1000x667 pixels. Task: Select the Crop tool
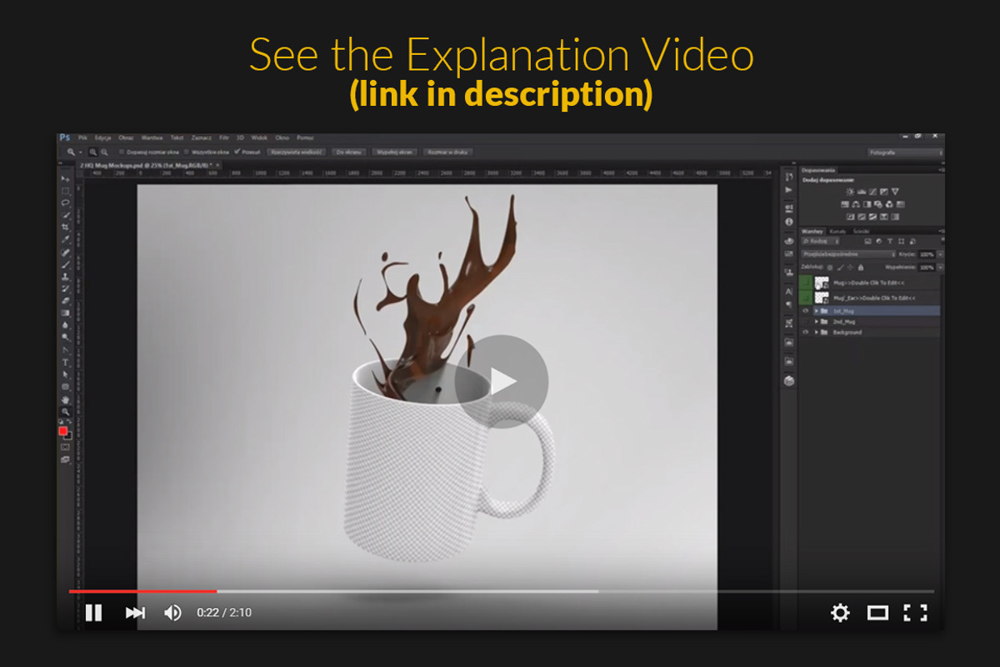tap(65, 227)
